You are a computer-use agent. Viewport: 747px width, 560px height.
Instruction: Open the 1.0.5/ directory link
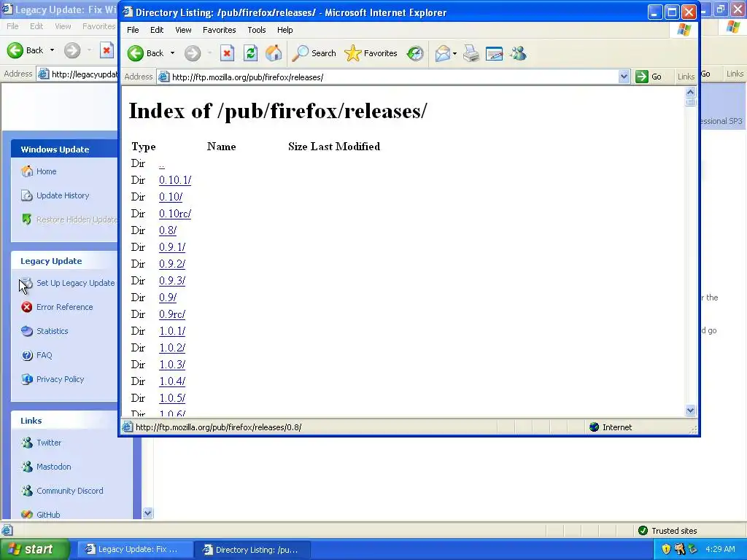click(x=172, y=398)
